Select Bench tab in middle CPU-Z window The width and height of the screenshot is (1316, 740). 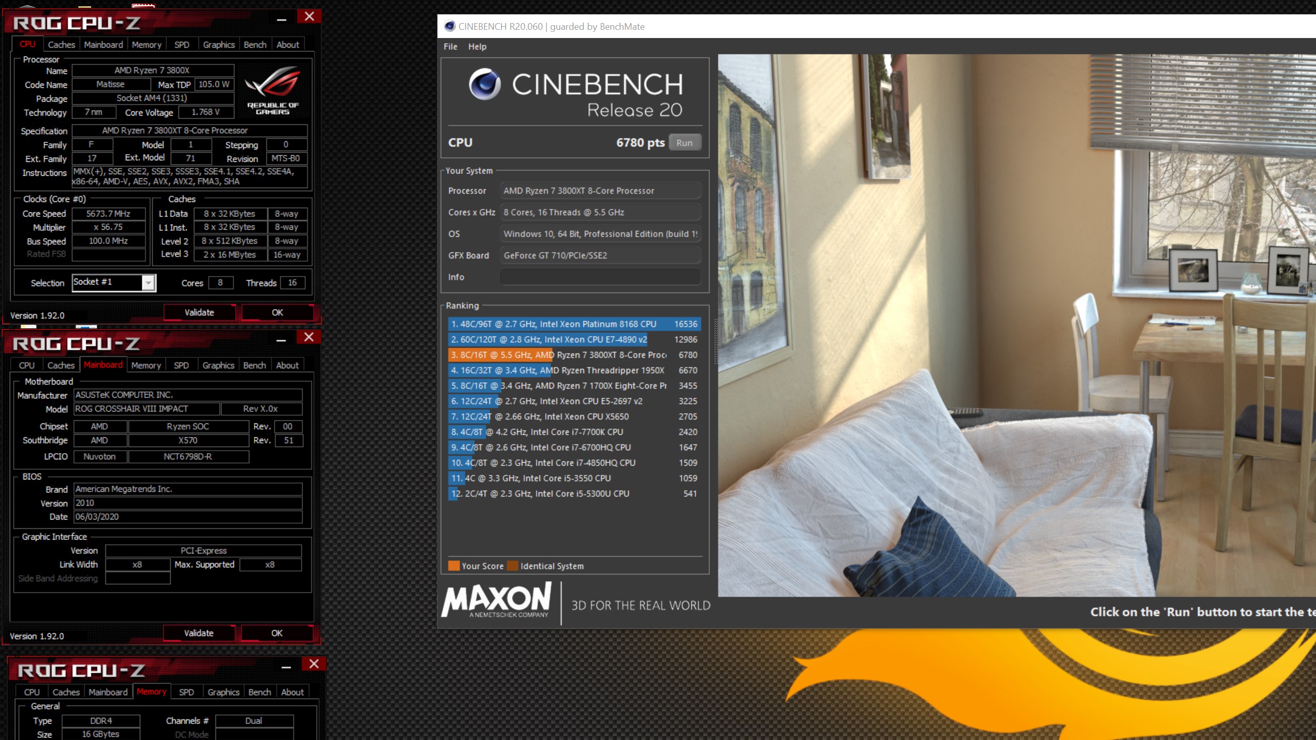[x=254, y=365]
